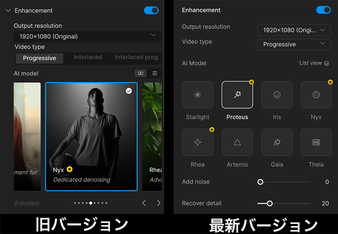Collapse the Enhancement section with its chevron
This screenshot has width=338, height=234.
(x=8, y=10)
